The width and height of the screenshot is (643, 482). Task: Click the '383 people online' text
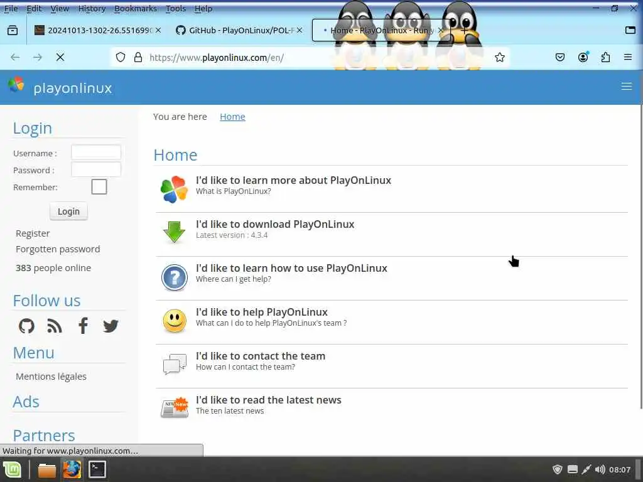pyautogui.click(x=53, y=268)
